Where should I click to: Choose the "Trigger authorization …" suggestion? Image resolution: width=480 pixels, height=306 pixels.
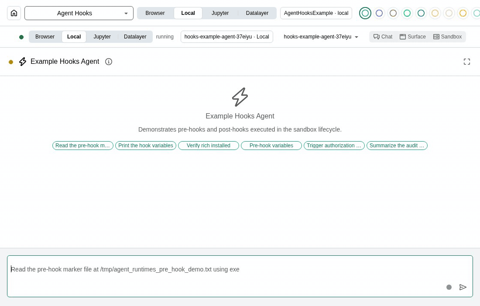click(334, 146)
